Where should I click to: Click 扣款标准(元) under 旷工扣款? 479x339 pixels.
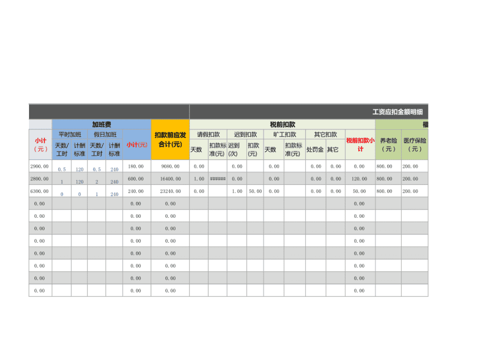295,149
